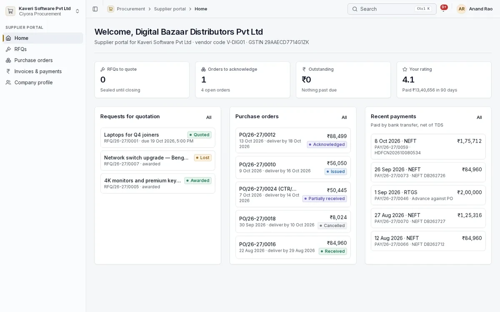Go to Purchase orders in sidebar
The image size is (500, 312).
point(43,60)
